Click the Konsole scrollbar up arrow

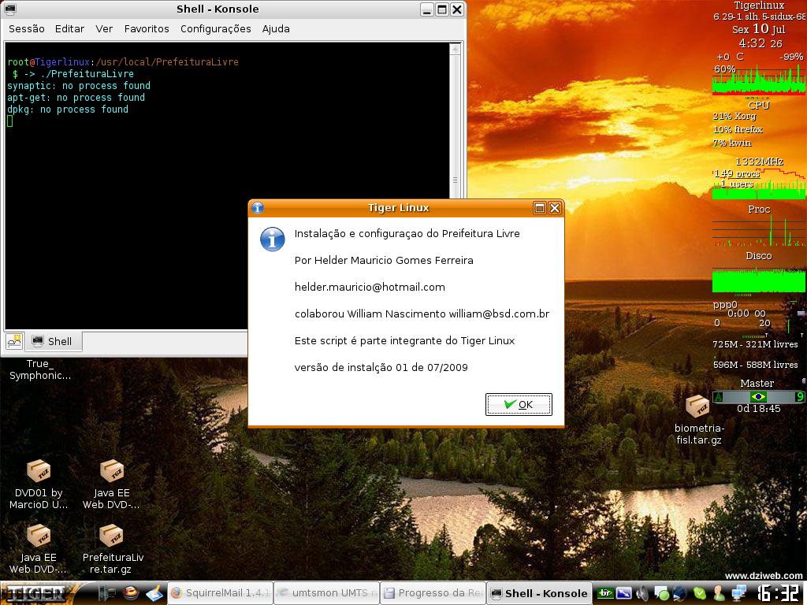tap(455, 49)
